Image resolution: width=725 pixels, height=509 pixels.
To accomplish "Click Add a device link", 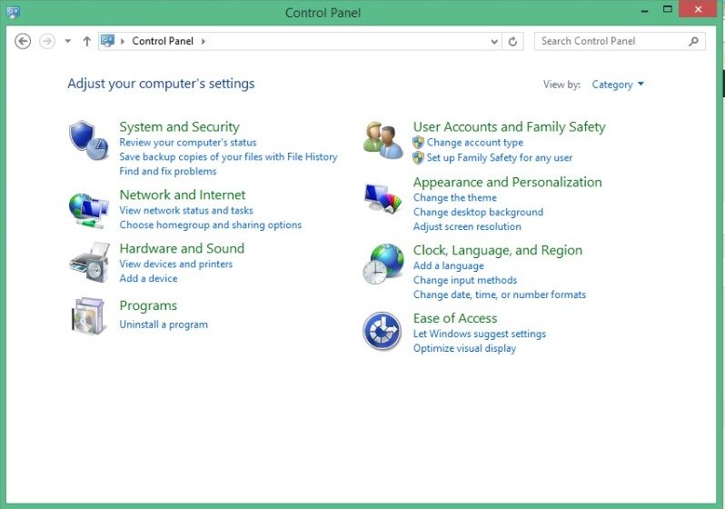I will pos(148,278).
